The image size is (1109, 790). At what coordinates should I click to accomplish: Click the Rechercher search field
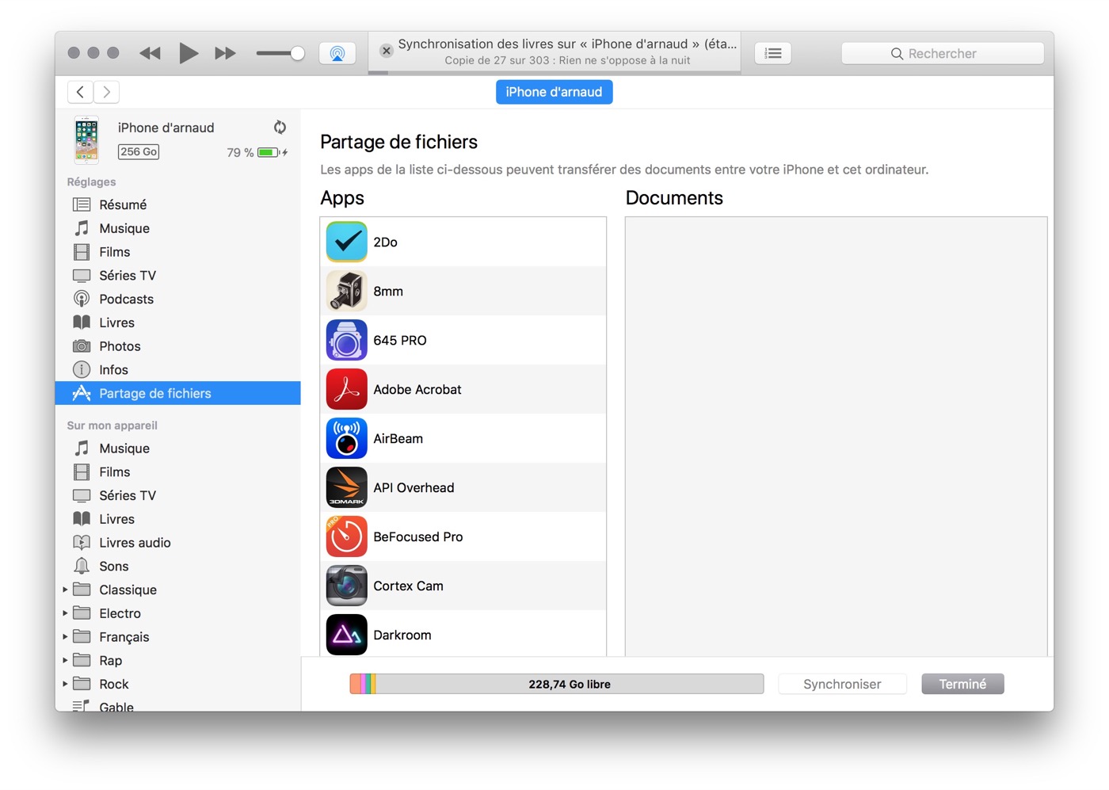943,53
